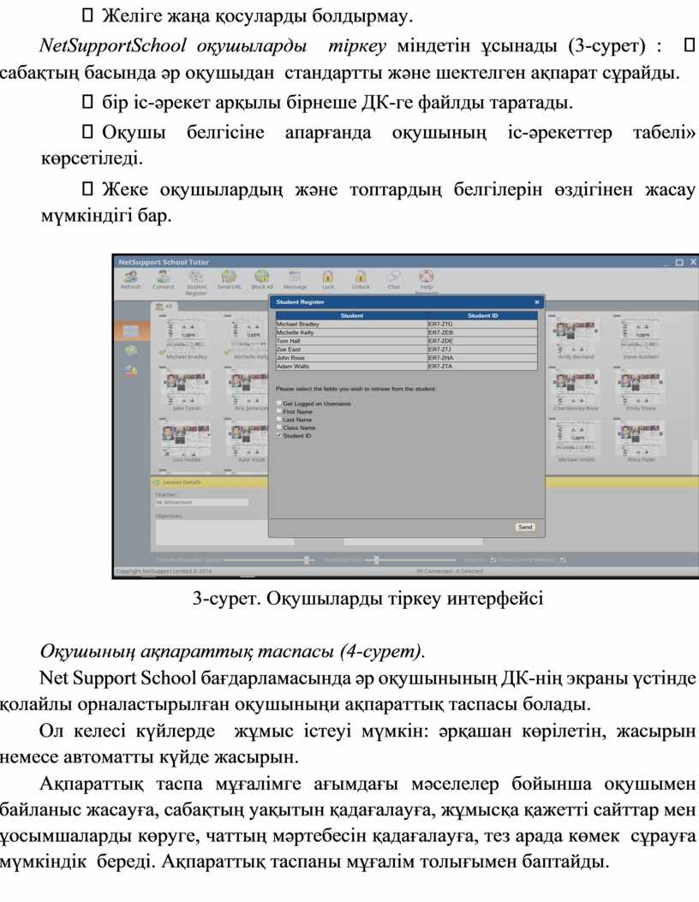
Task: Select Steve Baldwin's screen thumbnail
Action: pyautogui.click(x=640, y=335)
